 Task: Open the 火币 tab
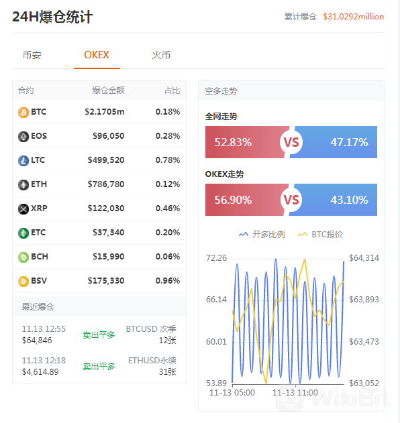click(x=161, y=55)
